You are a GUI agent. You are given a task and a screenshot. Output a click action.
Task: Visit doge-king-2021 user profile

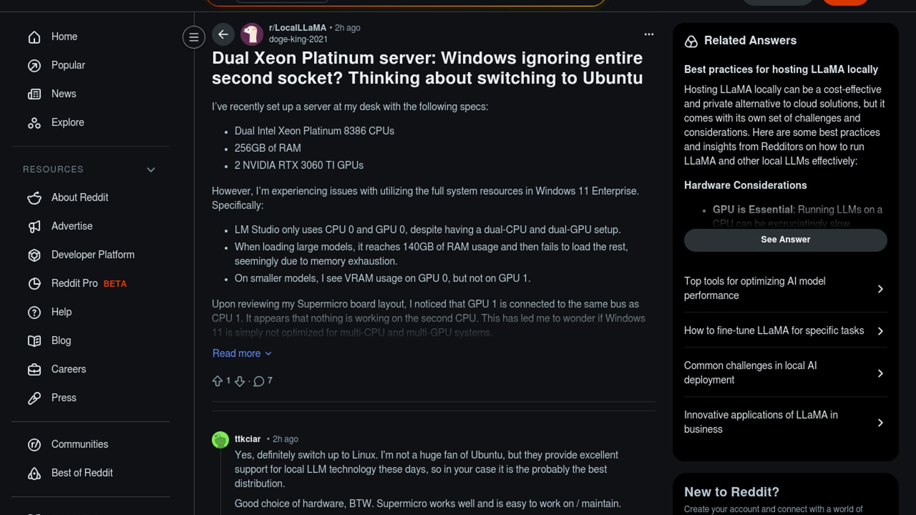pyautogui.click(x=298, y=40)
